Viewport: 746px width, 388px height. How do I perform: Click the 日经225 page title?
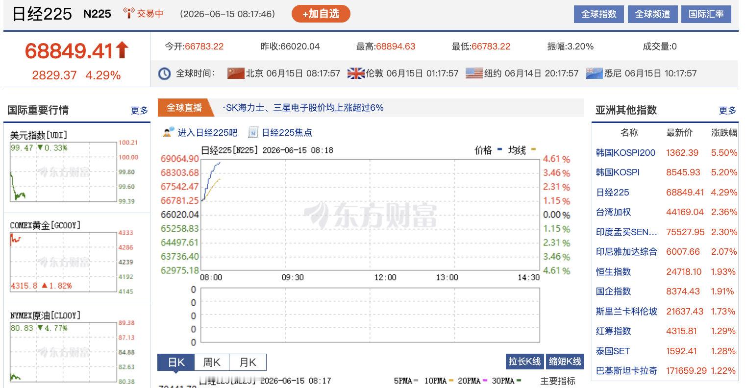pos(42,14)
